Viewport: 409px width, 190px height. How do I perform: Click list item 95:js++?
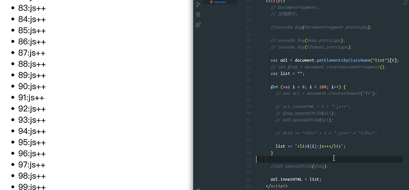click(x=32, y=142)
